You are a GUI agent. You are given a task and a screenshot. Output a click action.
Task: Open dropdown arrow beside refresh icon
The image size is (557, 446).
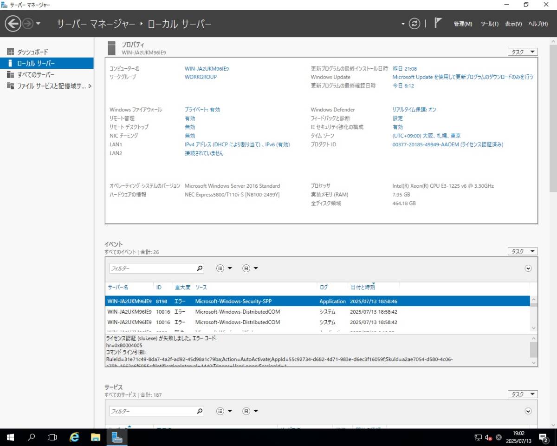(403, 24)
